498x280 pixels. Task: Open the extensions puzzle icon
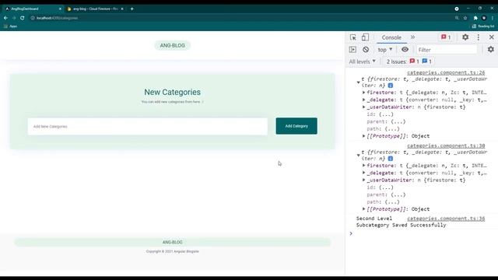475,18
